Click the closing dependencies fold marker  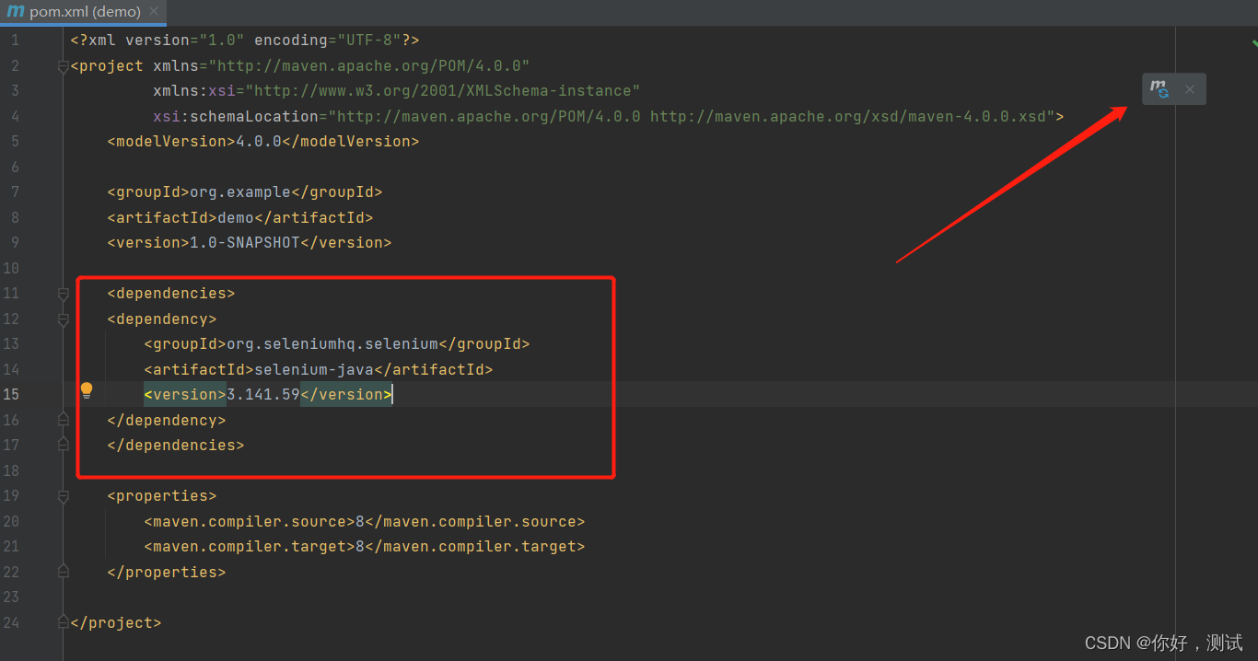click(x=63, y=445)
